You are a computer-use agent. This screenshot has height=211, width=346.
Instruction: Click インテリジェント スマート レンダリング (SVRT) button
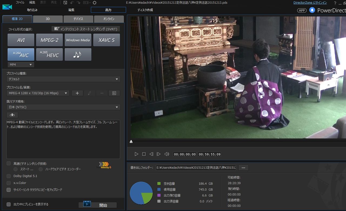tap(86, 29)
